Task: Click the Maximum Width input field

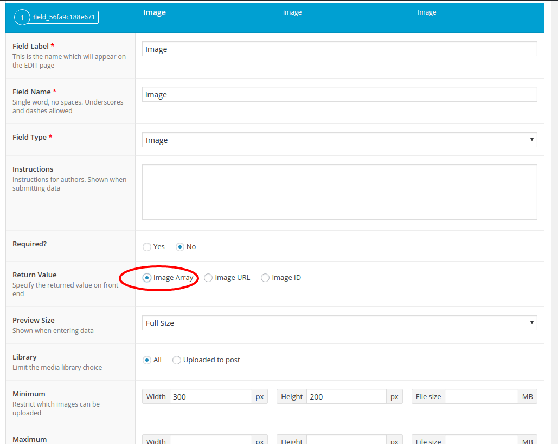Action: coord(211,440)
